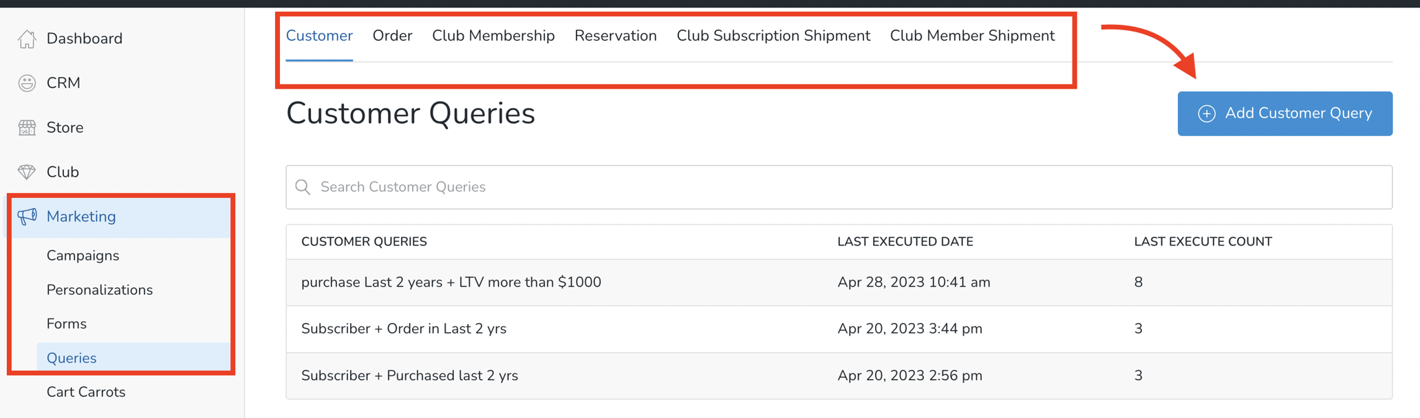
Task: Navigate to the Forms section
Action: [x=66, y=323]
